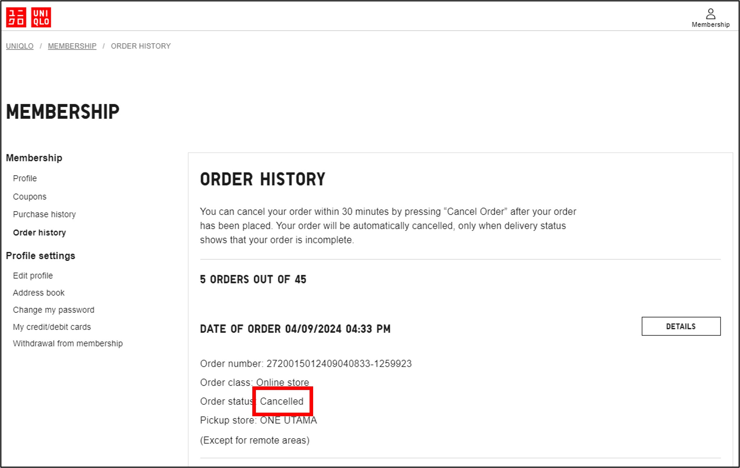Select Order history sidebar item
Image resolution: width=740 pixels, height=468 pixels.
tap(40, 233)
